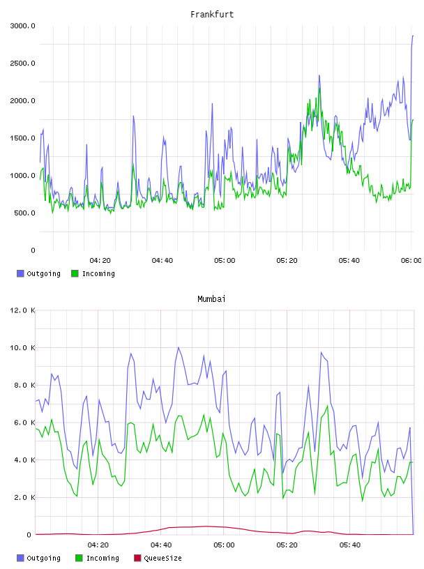Image resolution: width=424 pixels, height=569 pixels.
Task: Click the 05:00 time label on Mumbai chart
Action: 224,545
